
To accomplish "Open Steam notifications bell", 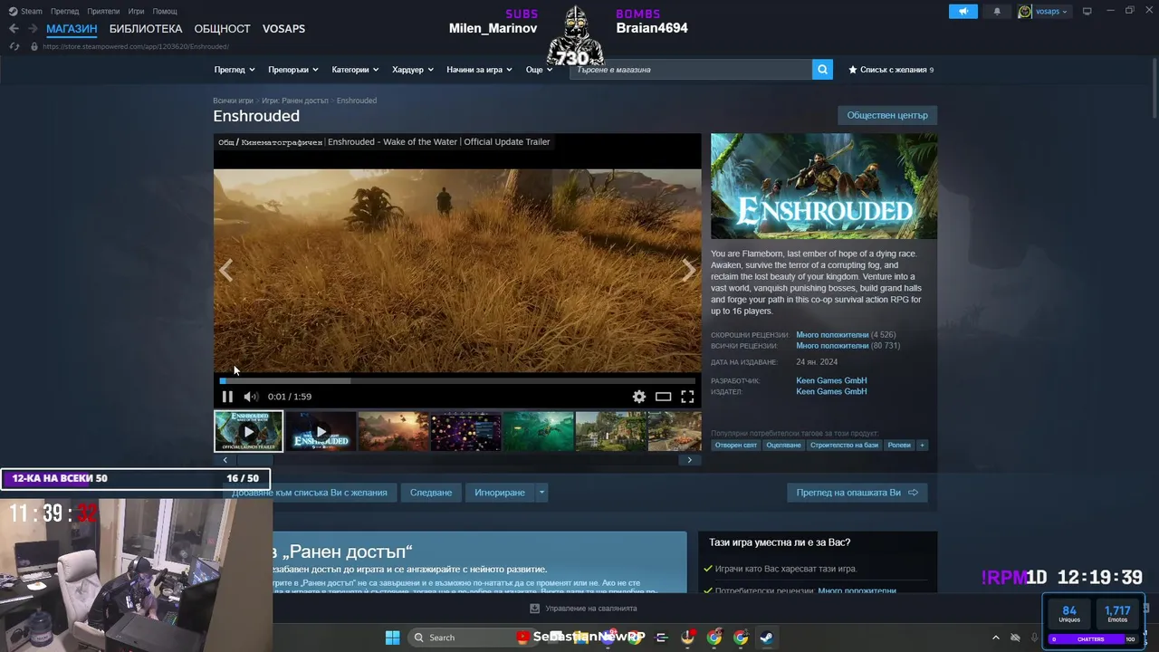I will 997,11.
